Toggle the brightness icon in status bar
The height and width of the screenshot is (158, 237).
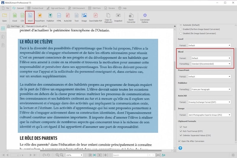coord(233,155)
